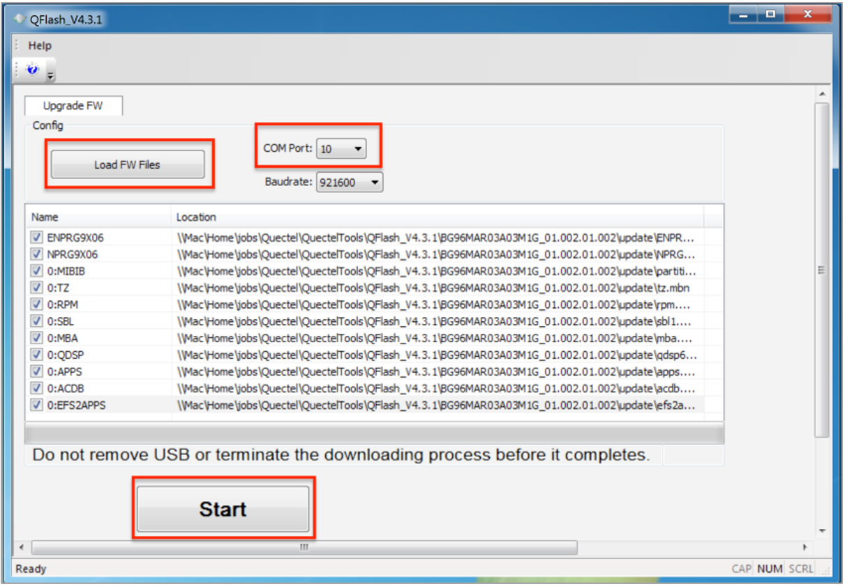Screen dimensions: 845x586
Task: Toggle the 0:SBL checkbox
Action: click(36, 321)
